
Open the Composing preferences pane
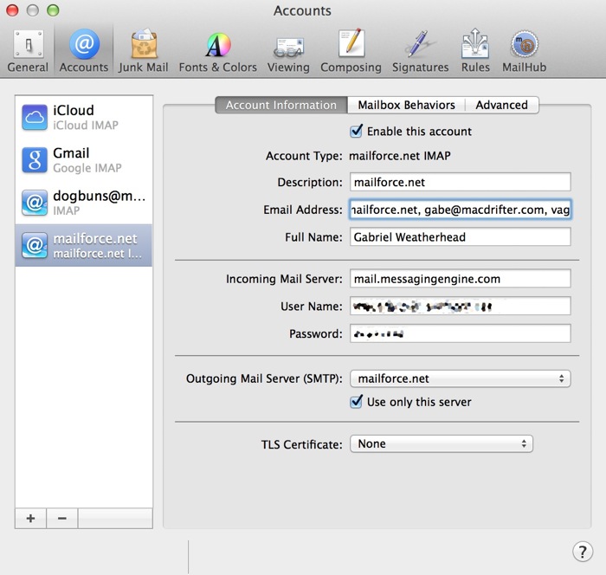click(351, 51)
